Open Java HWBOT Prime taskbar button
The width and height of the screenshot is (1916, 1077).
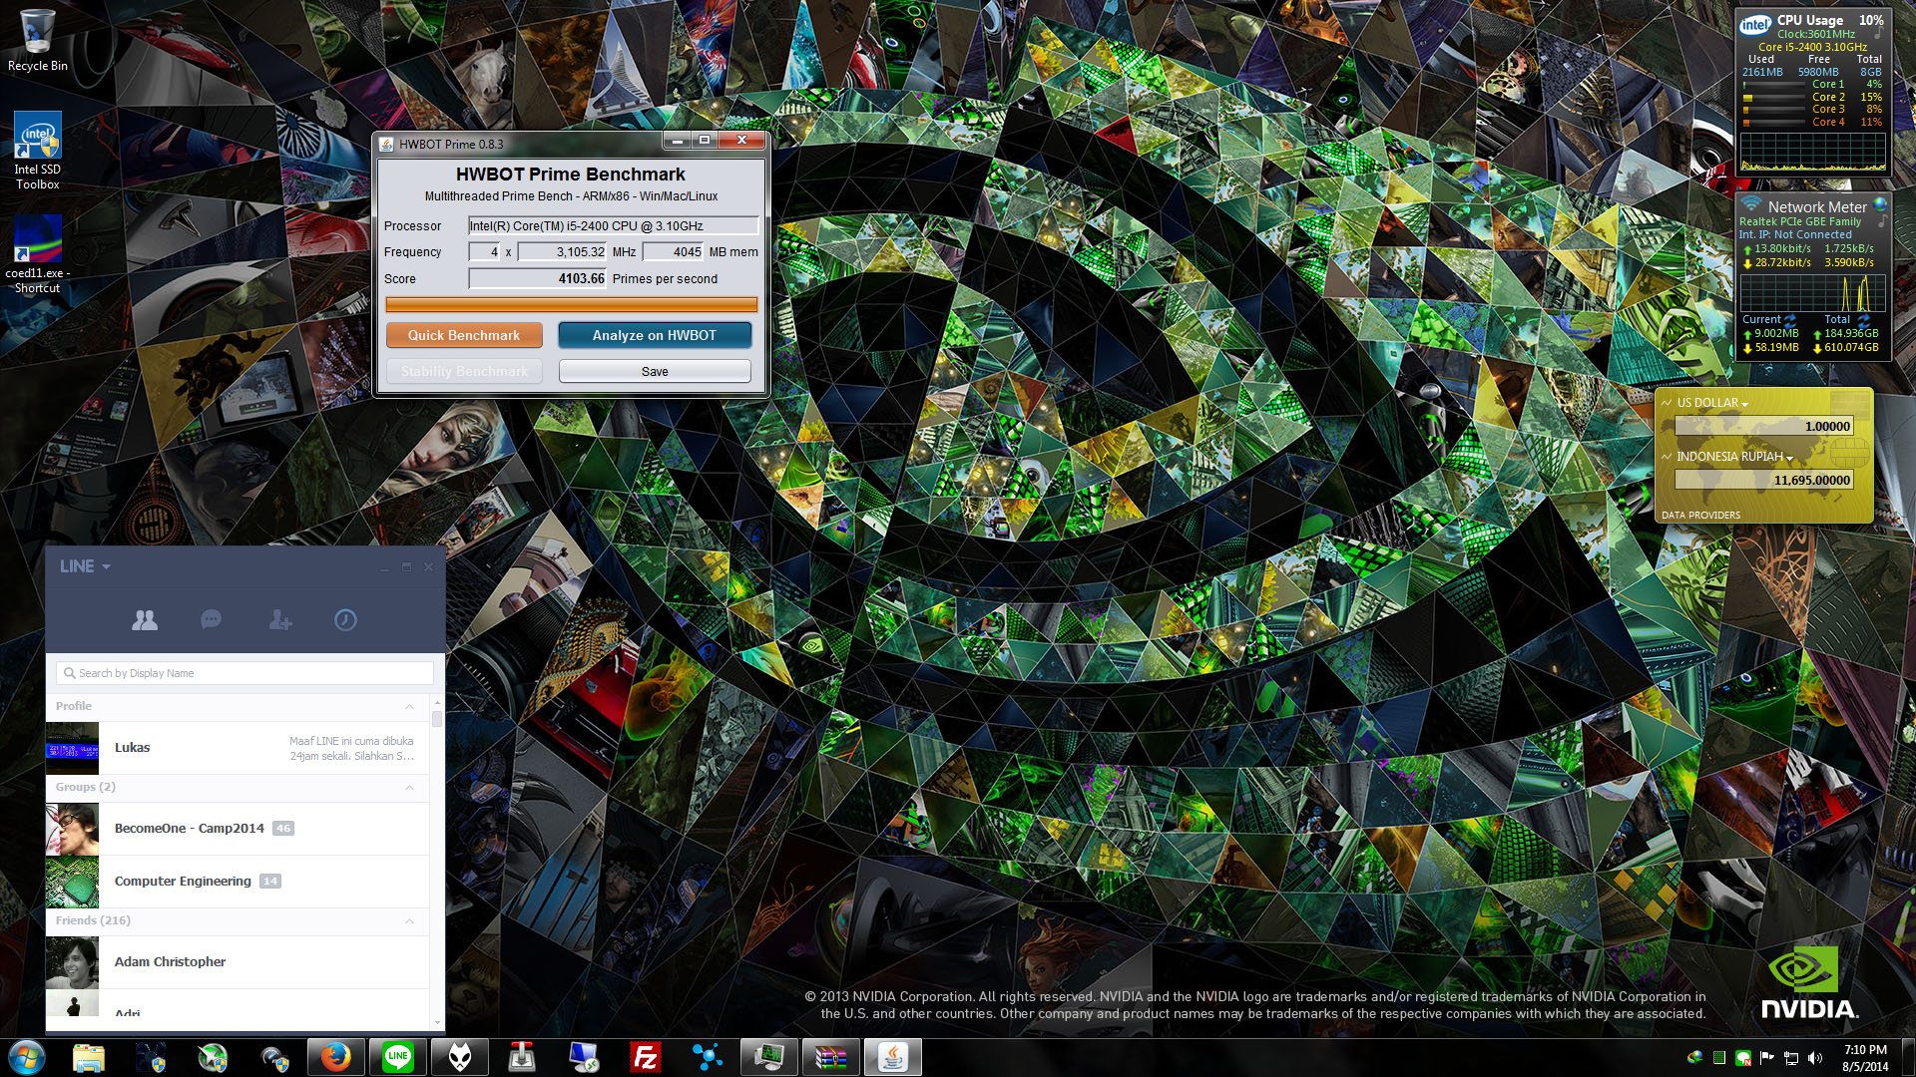[893, 1057]
